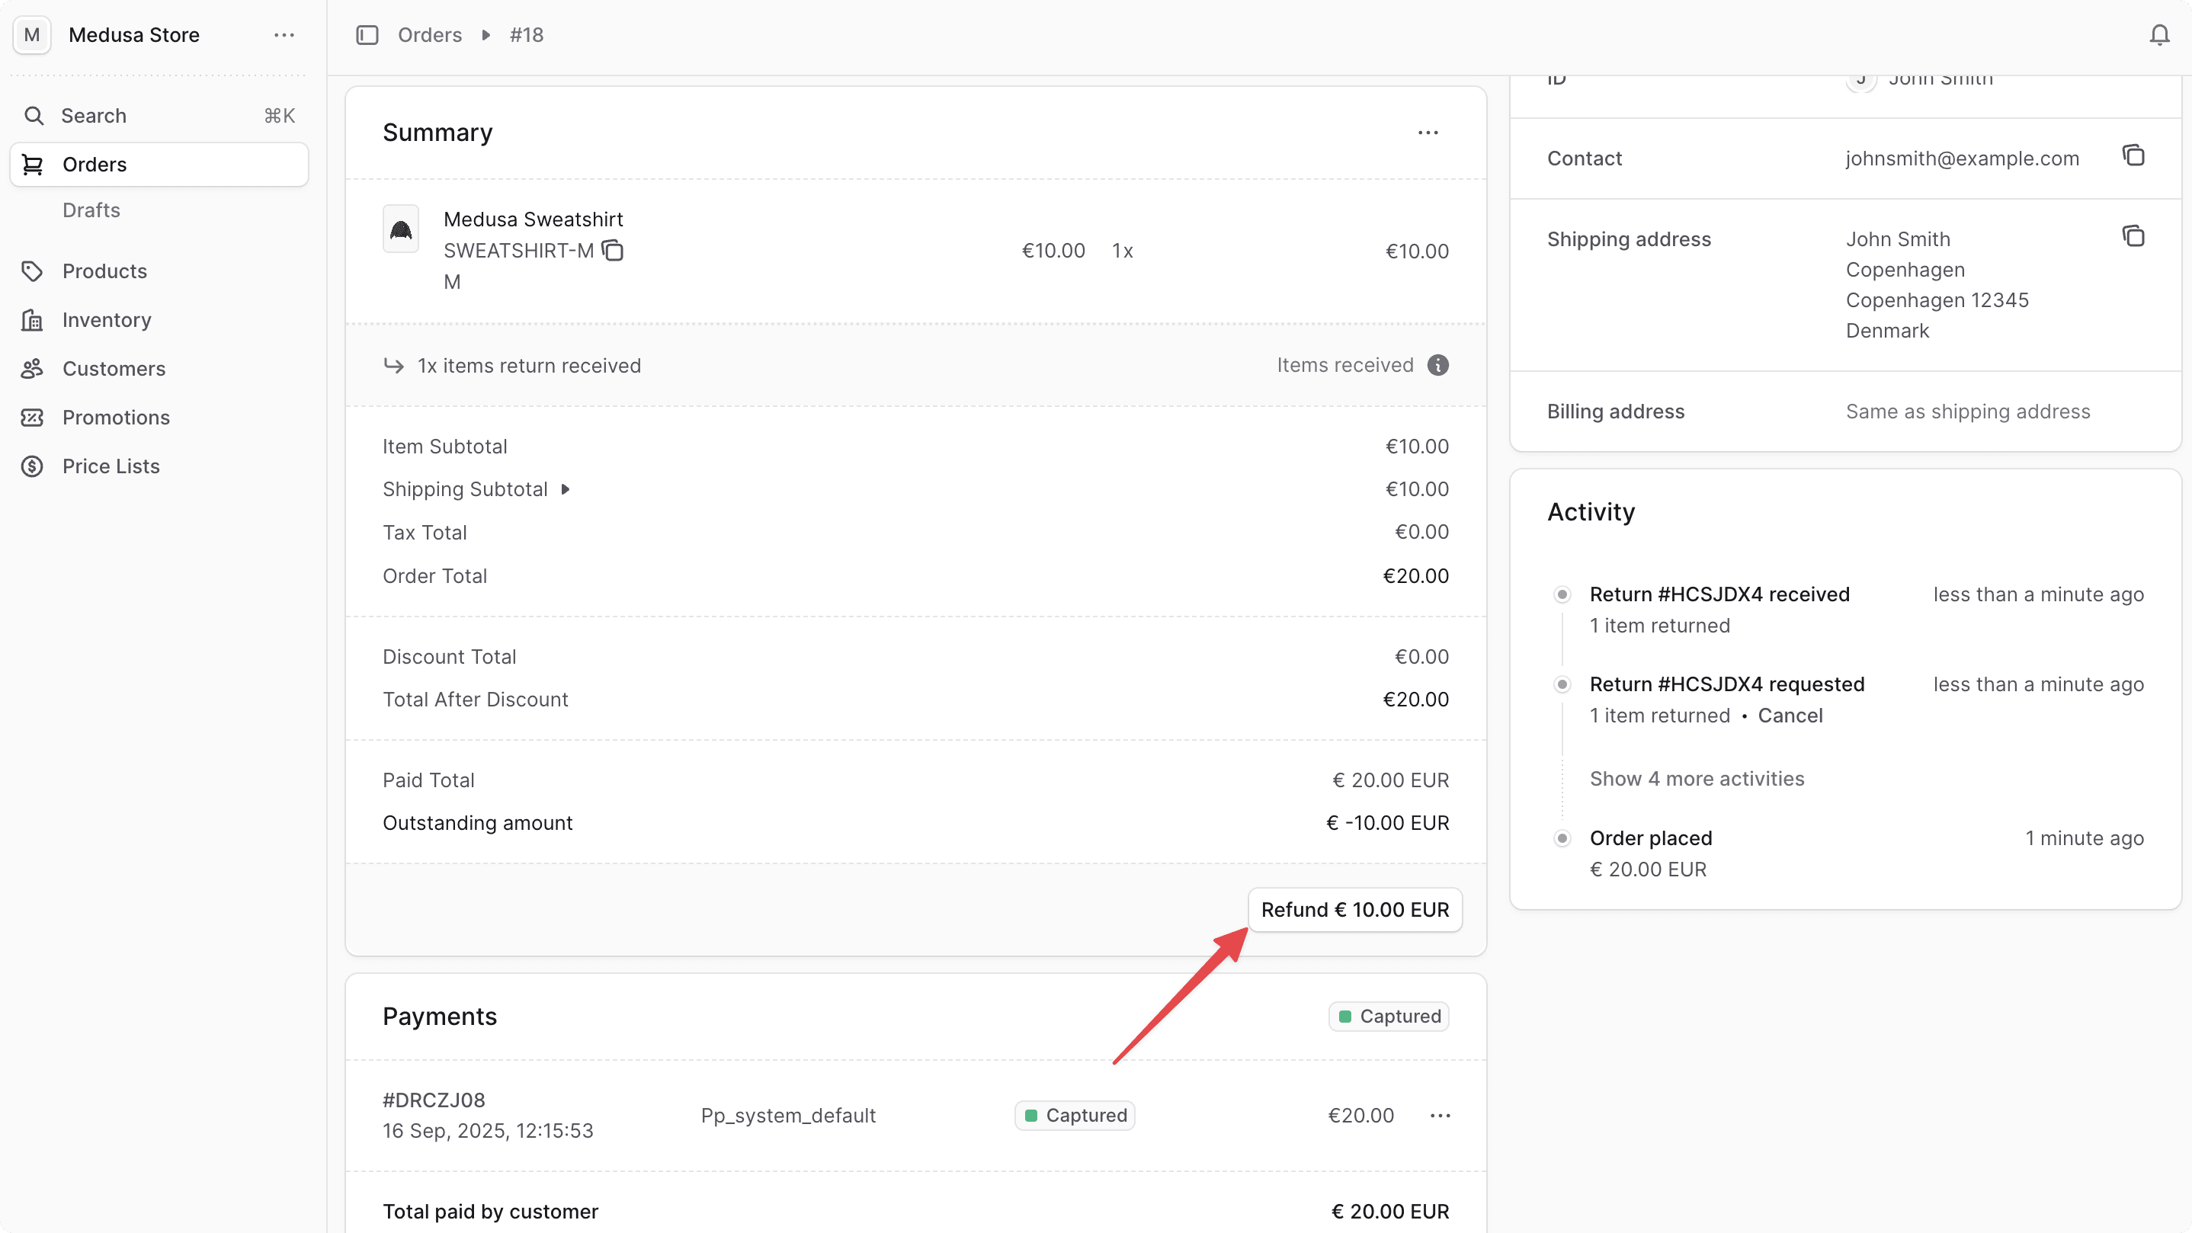Show 4 more activities
The height and width of the screenshot is (1233, 2192).
(1697, 778)
